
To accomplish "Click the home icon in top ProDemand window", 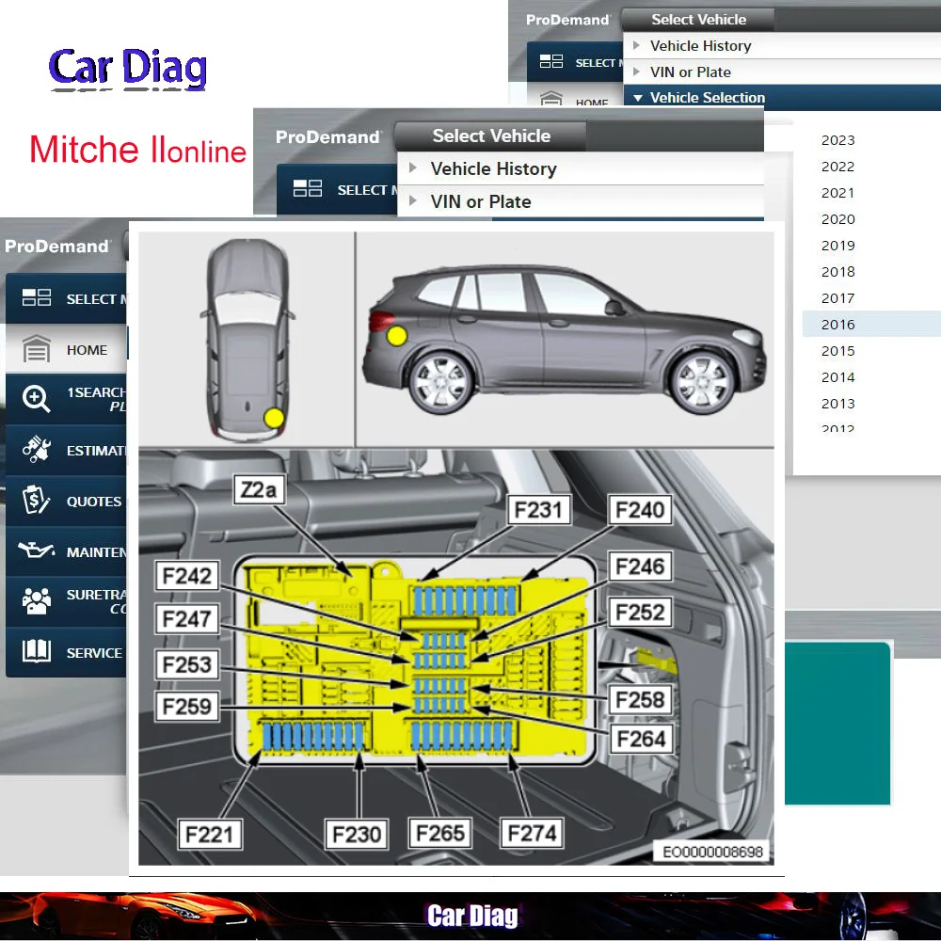I will 550,99.
